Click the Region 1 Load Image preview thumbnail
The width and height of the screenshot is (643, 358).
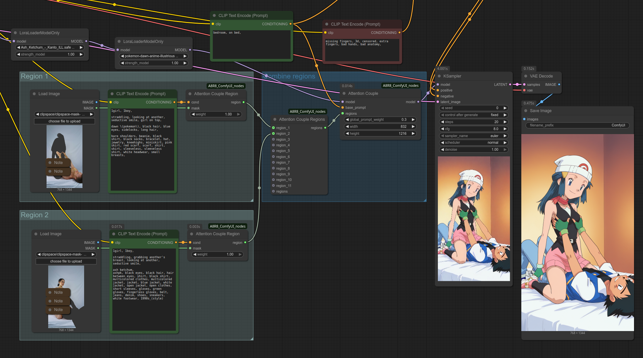click(64, 156)
